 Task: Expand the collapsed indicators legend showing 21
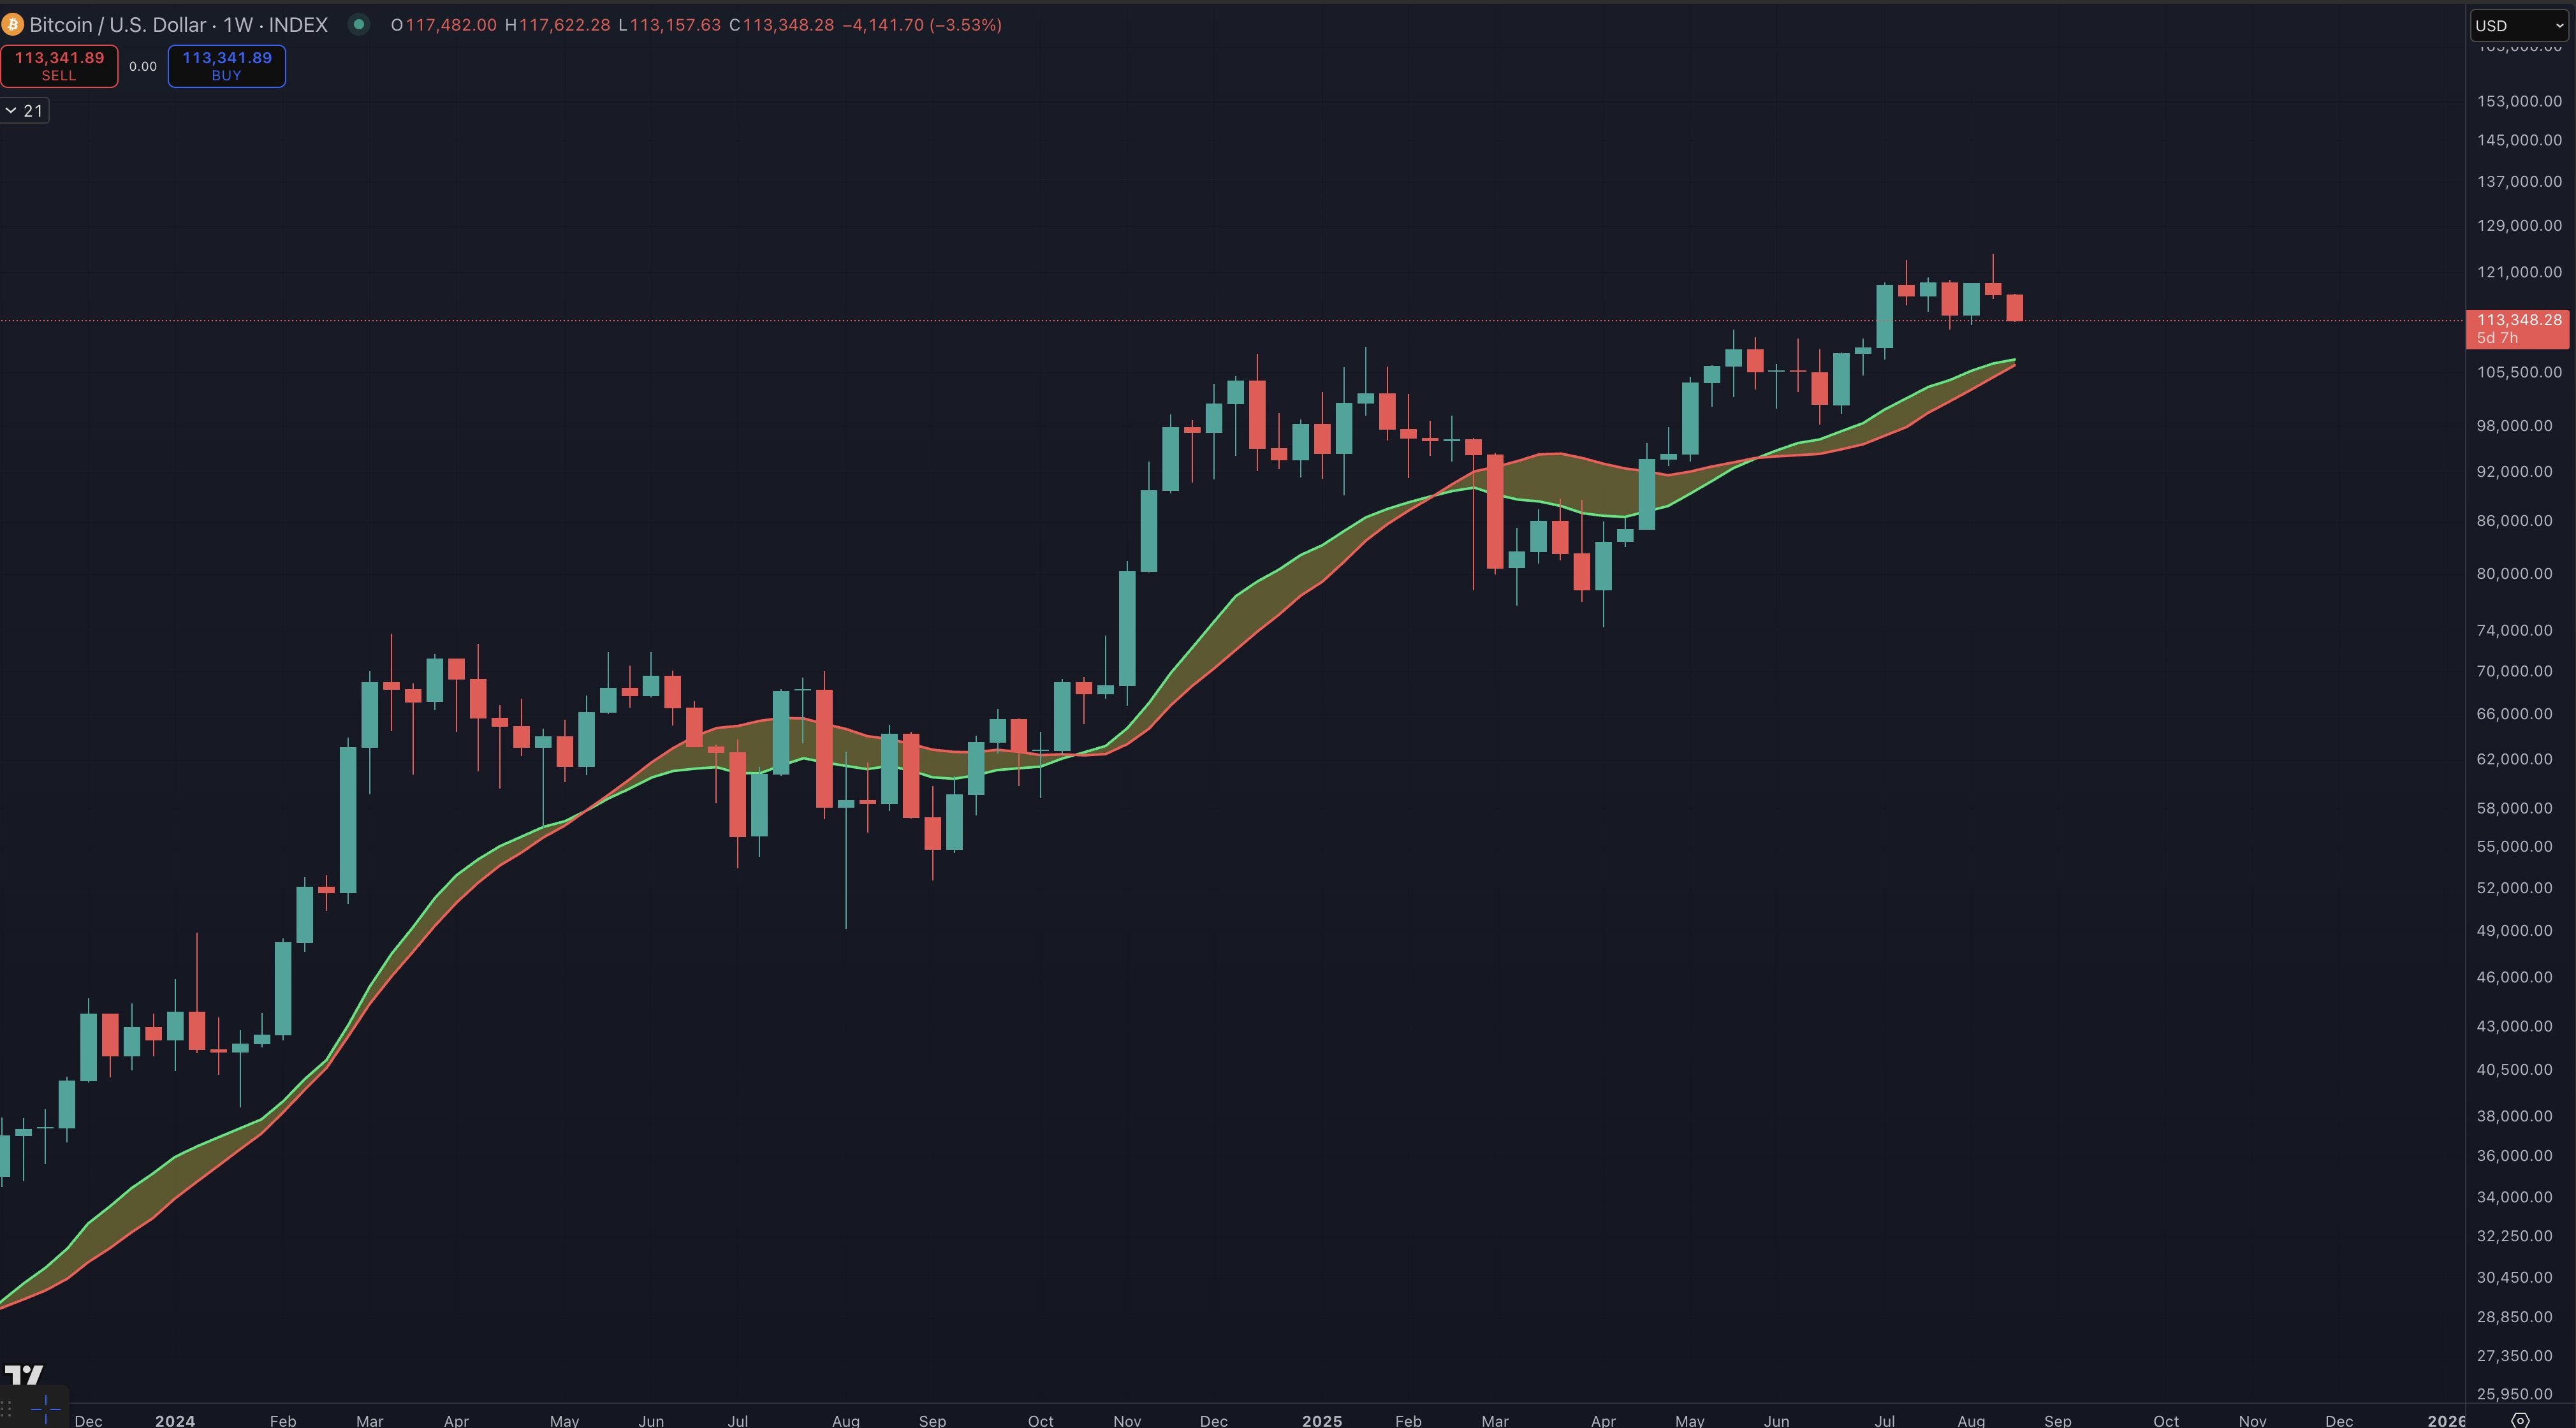point(24,111)
